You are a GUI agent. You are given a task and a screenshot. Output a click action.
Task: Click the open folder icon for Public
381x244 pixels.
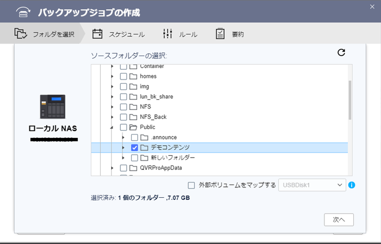point(133,127)
